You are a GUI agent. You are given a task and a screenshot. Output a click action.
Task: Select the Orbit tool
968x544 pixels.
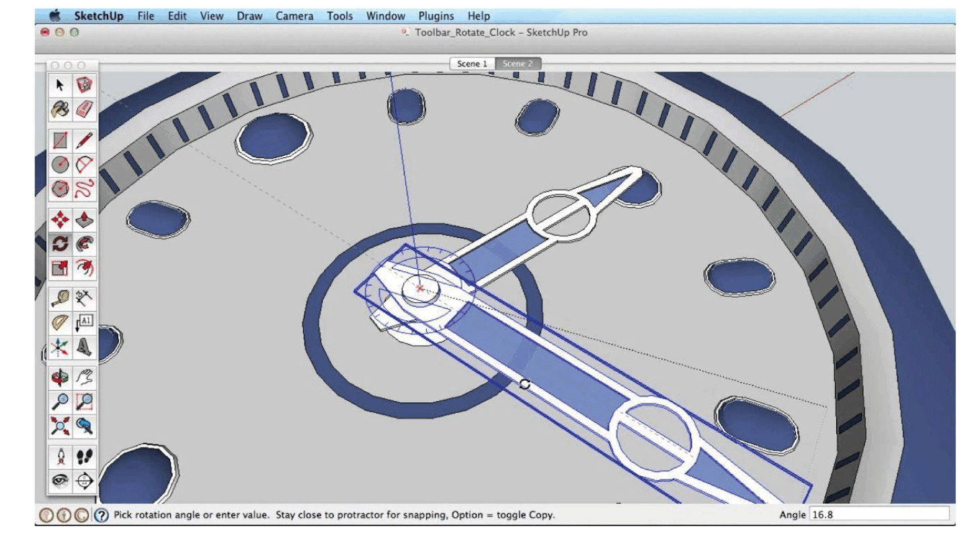pos(61,378)
